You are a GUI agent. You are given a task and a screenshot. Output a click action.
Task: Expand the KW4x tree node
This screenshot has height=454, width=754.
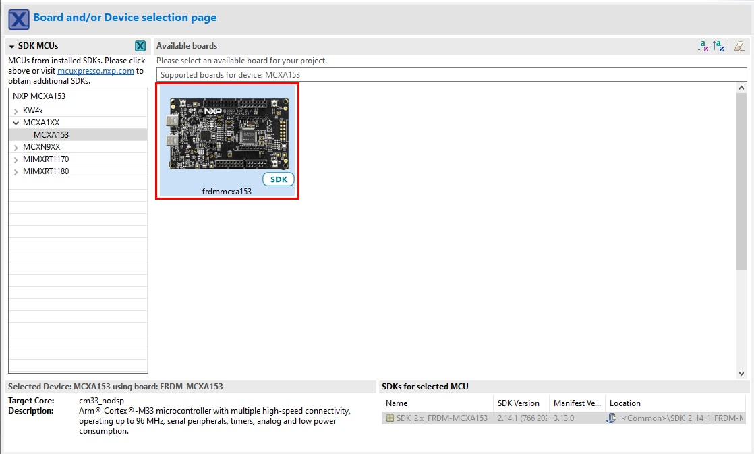(x=16, y=111)
